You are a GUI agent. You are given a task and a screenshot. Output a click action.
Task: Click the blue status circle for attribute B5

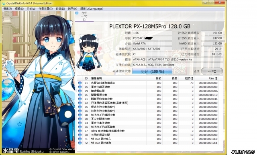coord(80,107)
